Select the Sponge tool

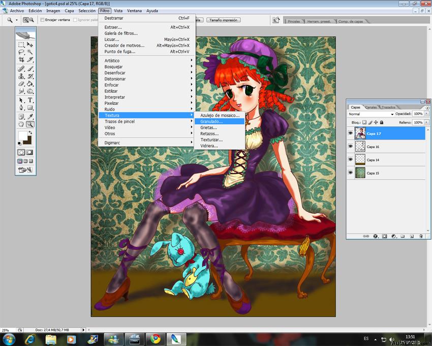click(30, 91)
